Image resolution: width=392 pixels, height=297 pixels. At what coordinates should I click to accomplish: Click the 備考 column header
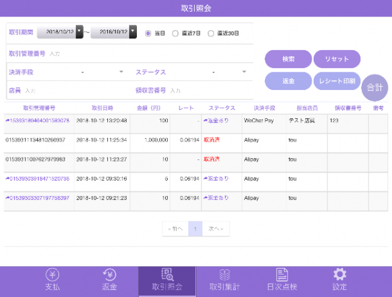coord(378,108)
